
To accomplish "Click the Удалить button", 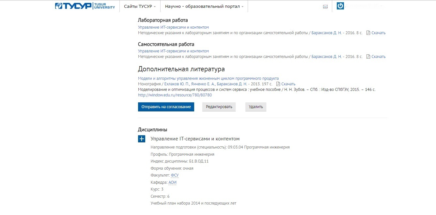I will [x=256, y=107].
